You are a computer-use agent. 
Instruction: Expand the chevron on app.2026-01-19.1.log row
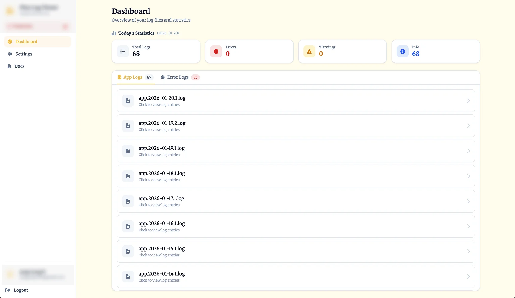(x=468, y=151)
